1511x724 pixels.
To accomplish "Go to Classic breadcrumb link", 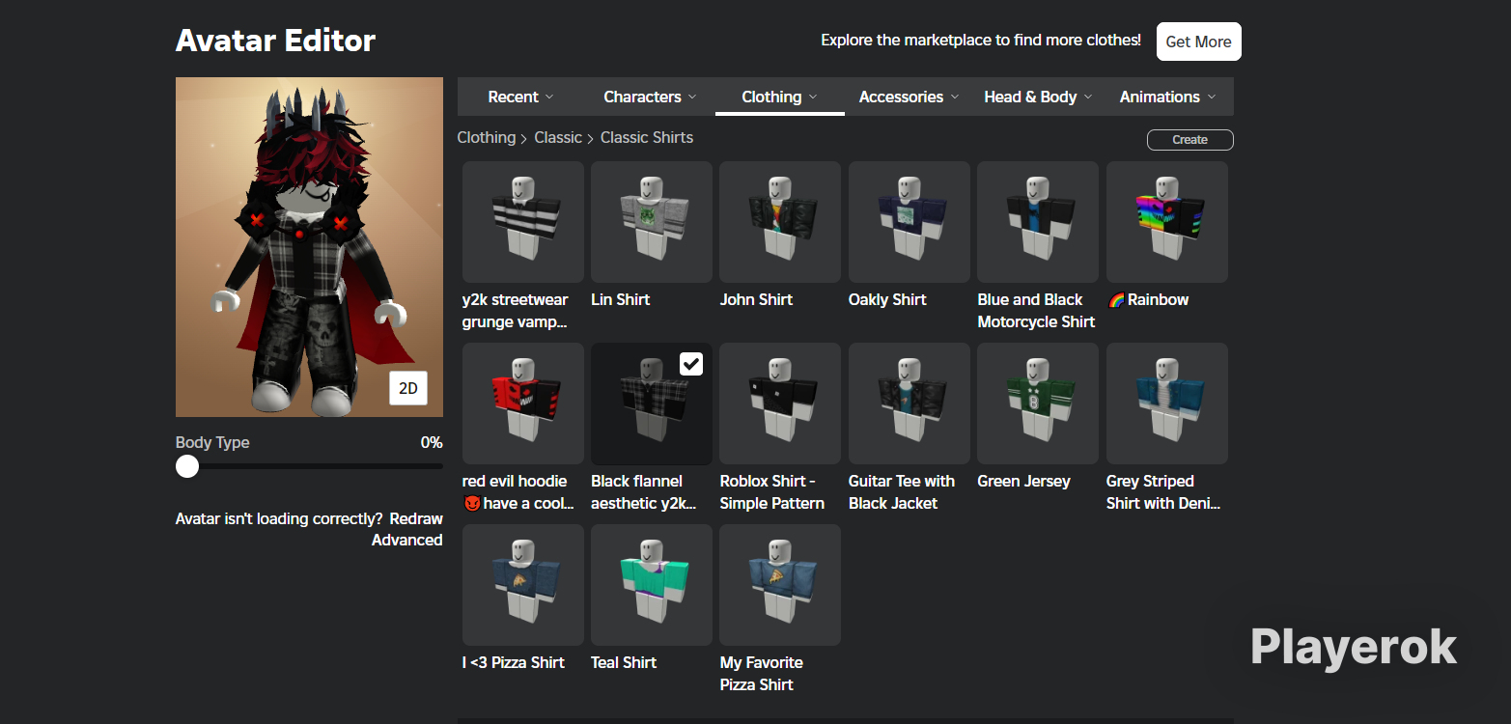I will coord(558,137).
